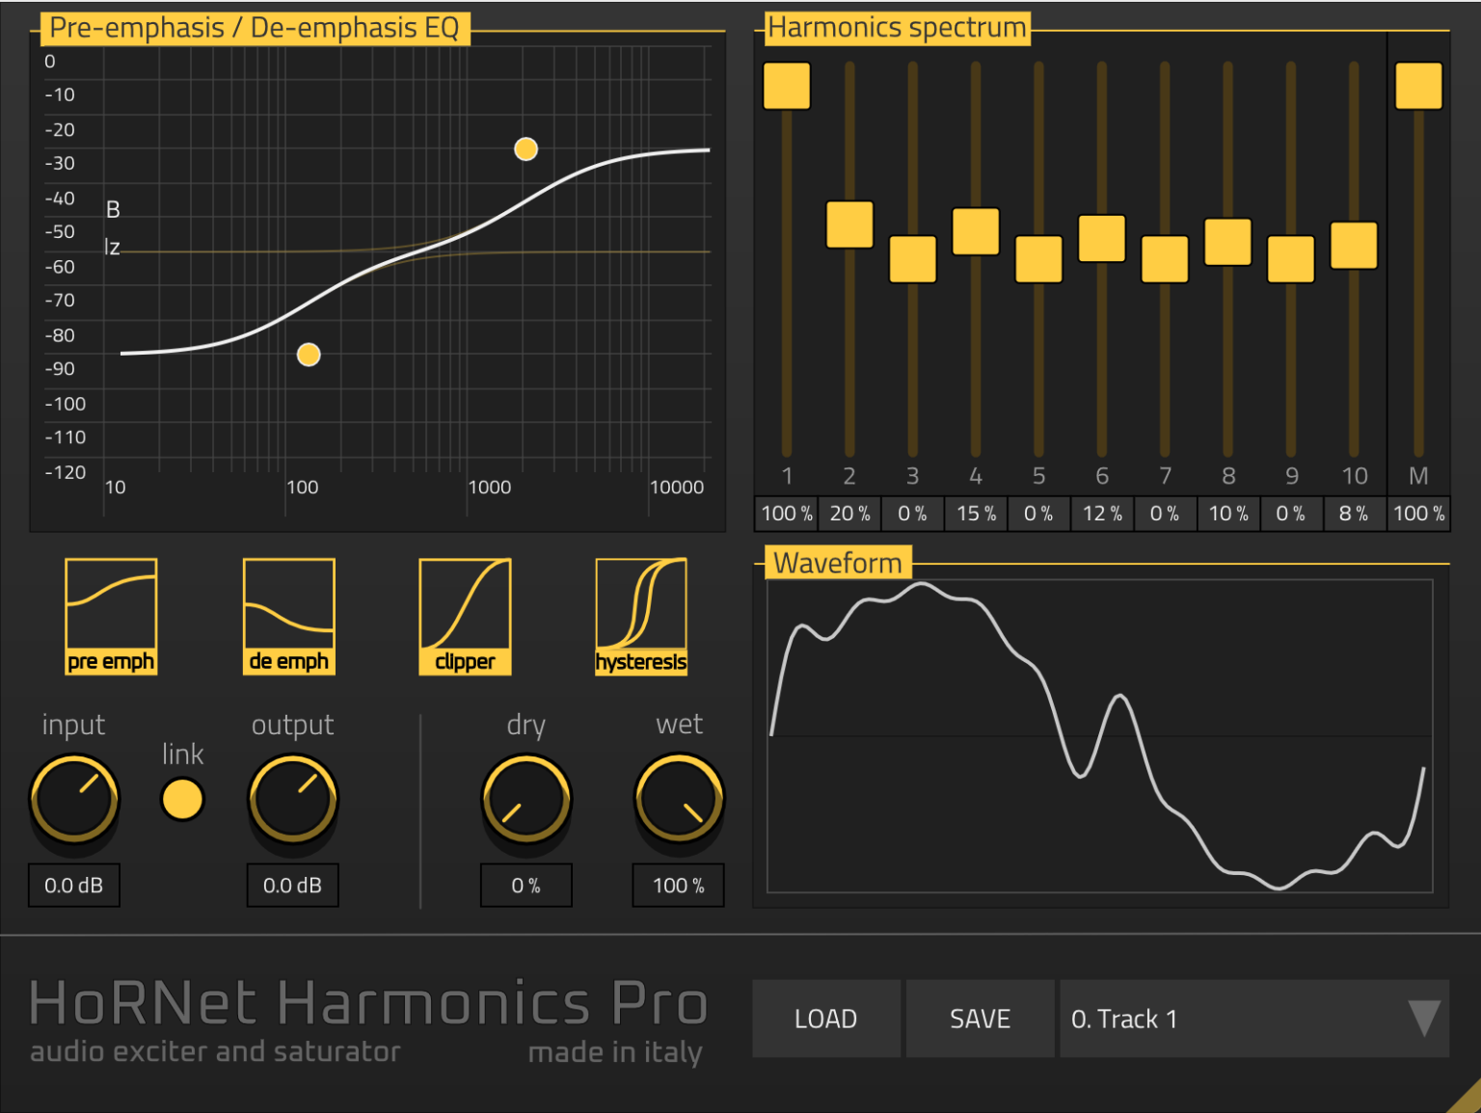Viewport: 1481px width, 1113px height.
Task: Enable the de emph processing stage
Action: 287,617
